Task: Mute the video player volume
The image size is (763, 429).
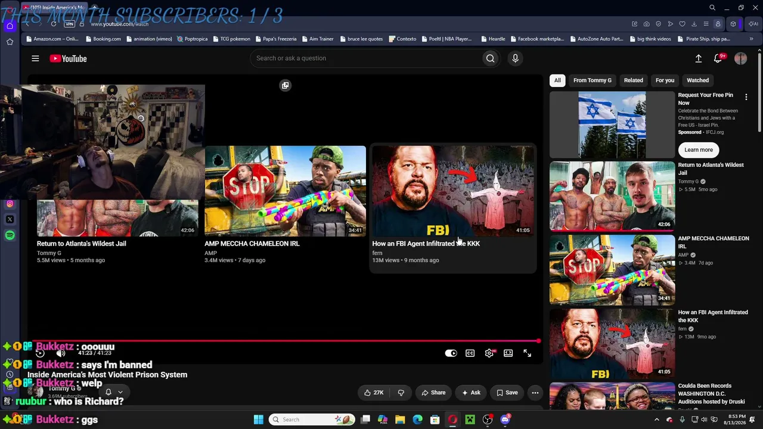Action: pyautogui.click(x=60, y=353)
